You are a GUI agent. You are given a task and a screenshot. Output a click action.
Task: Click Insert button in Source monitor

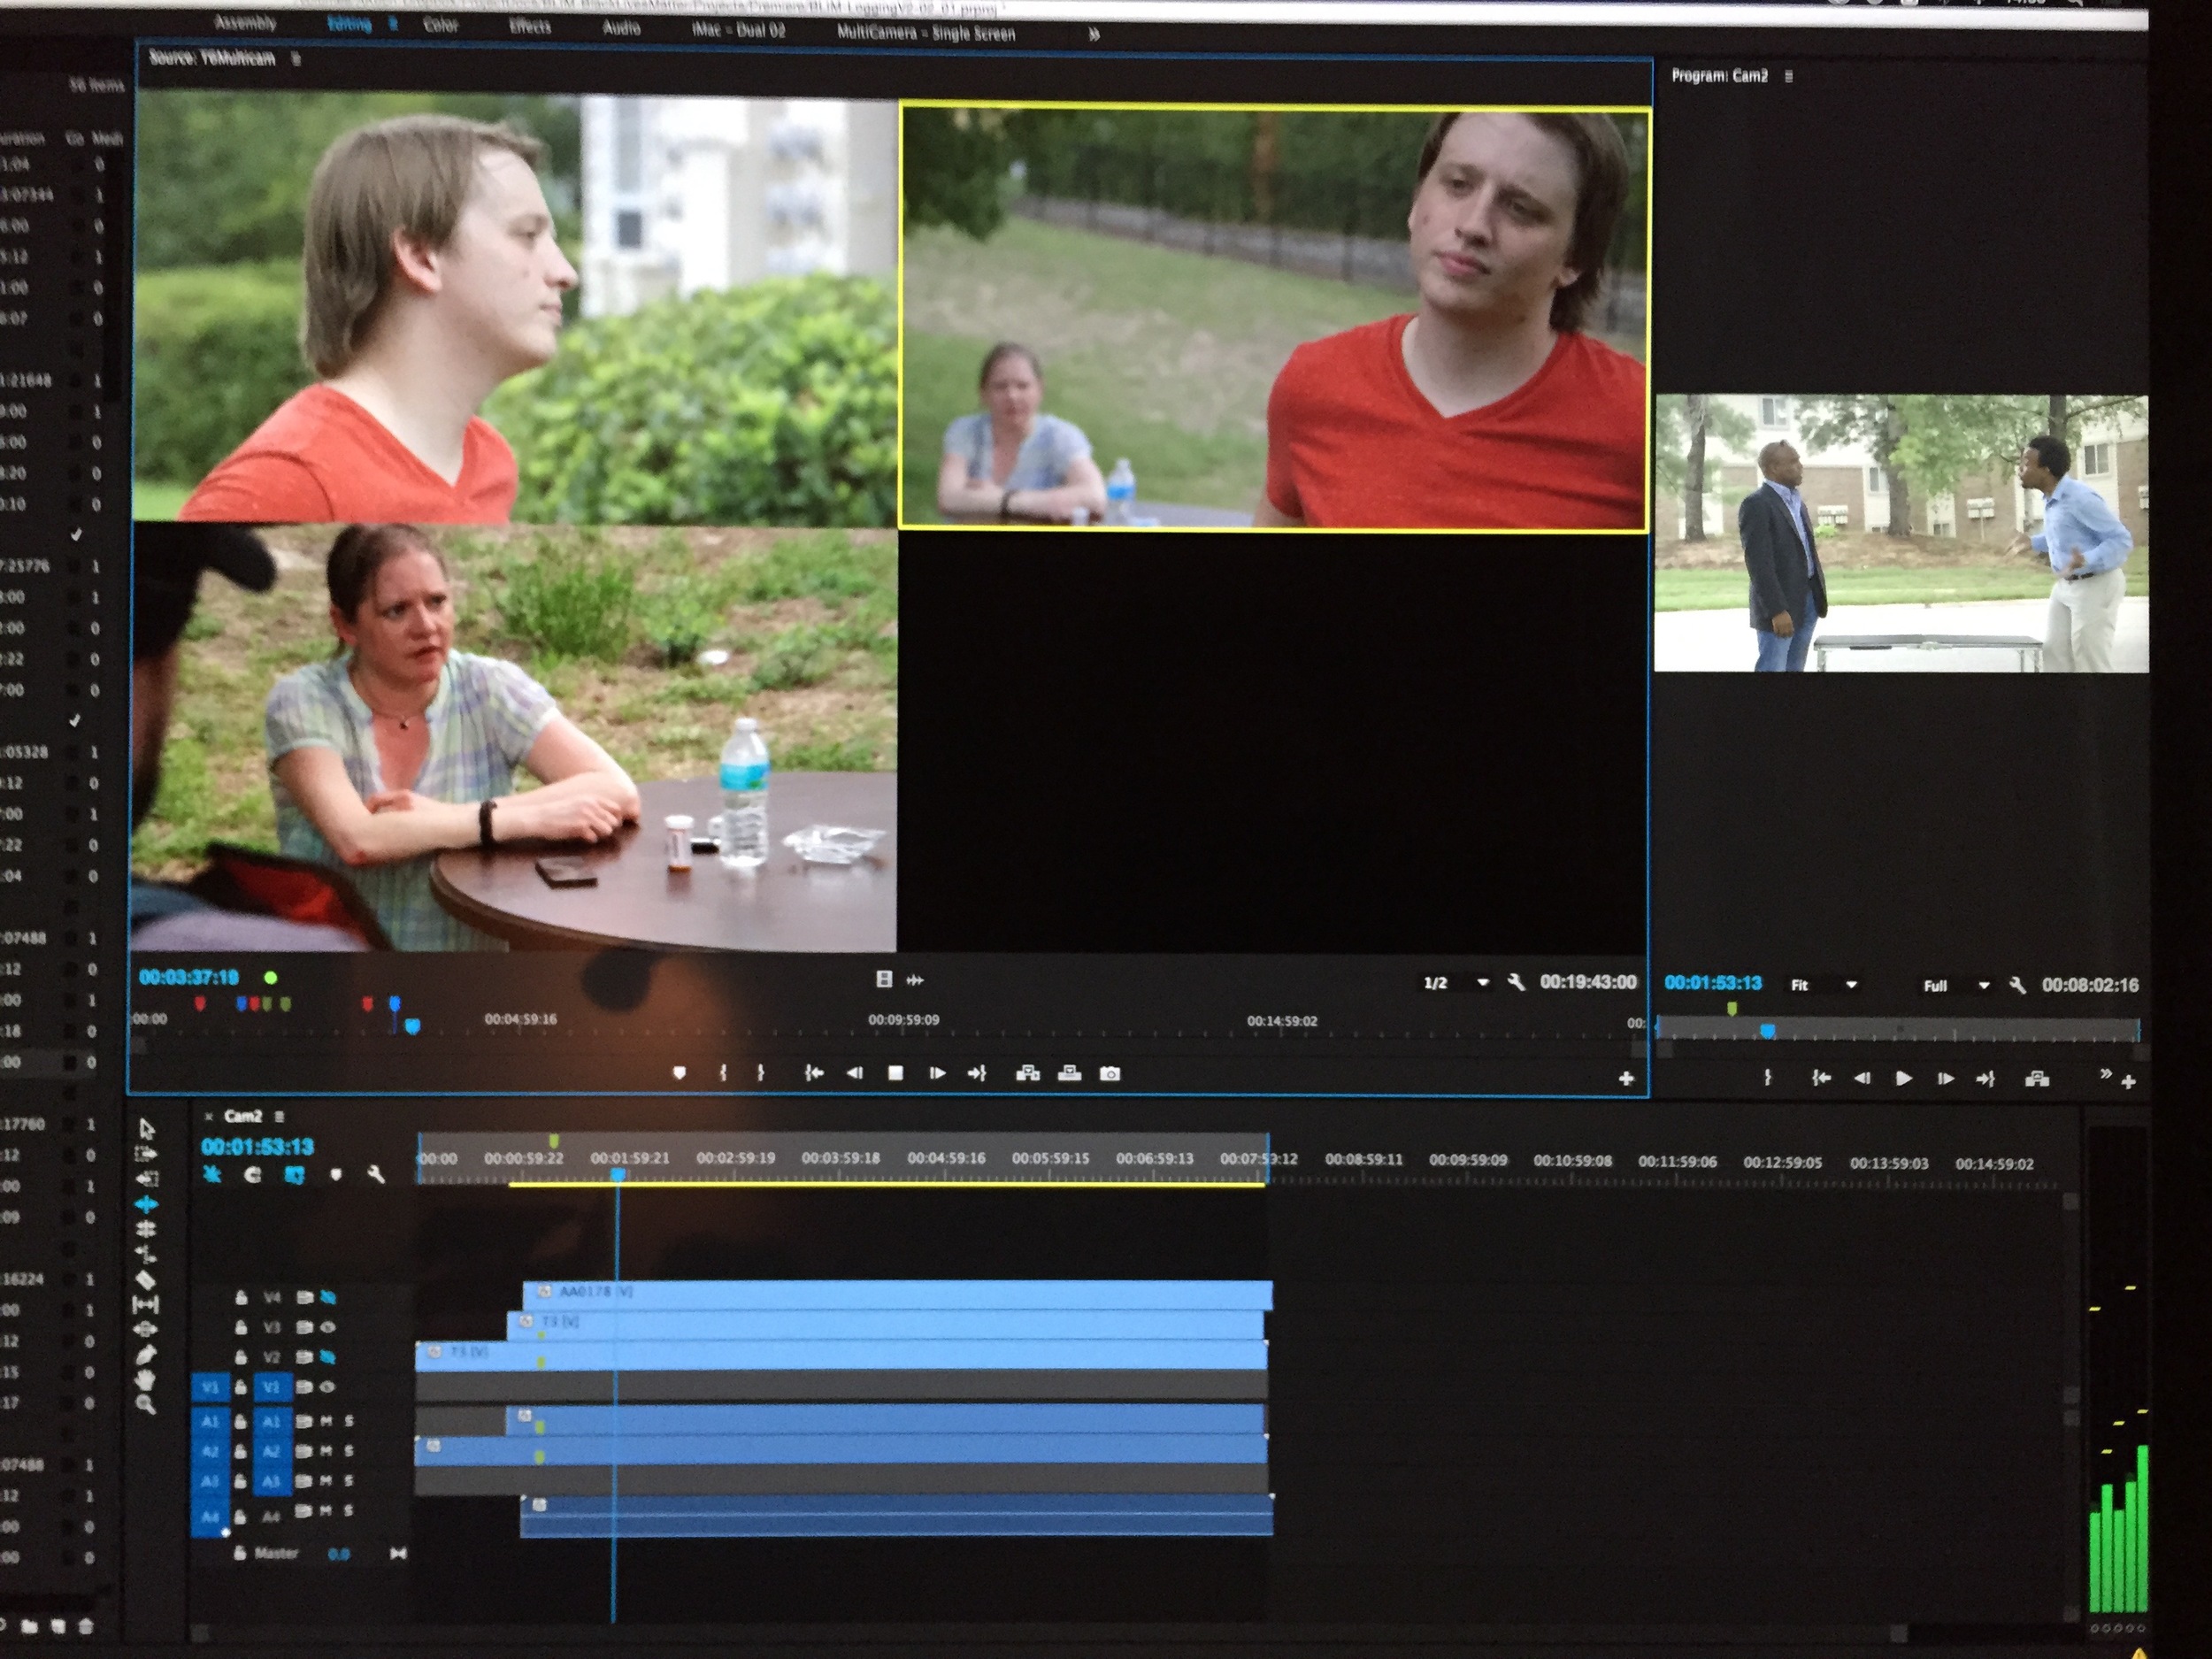(x=1027, y=1073)
